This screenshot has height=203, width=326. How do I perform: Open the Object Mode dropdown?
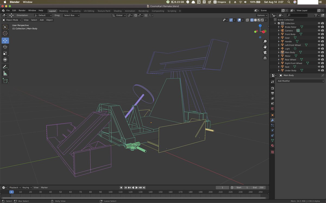pyautogui.click(x=12, y=20)
